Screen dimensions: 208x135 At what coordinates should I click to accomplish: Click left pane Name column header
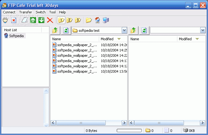(75, 39)
